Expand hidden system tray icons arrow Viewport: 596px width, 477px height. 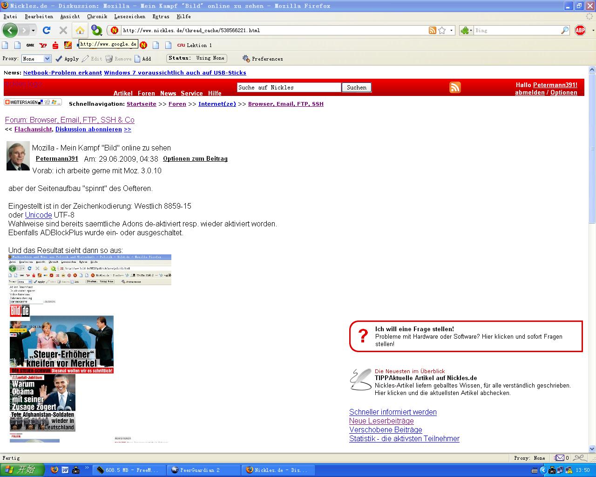(543, 470)
